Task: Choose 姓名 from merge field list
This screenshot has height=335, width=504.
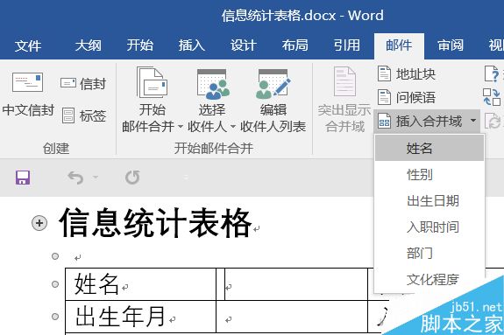Action: click(x=429, y=148)
